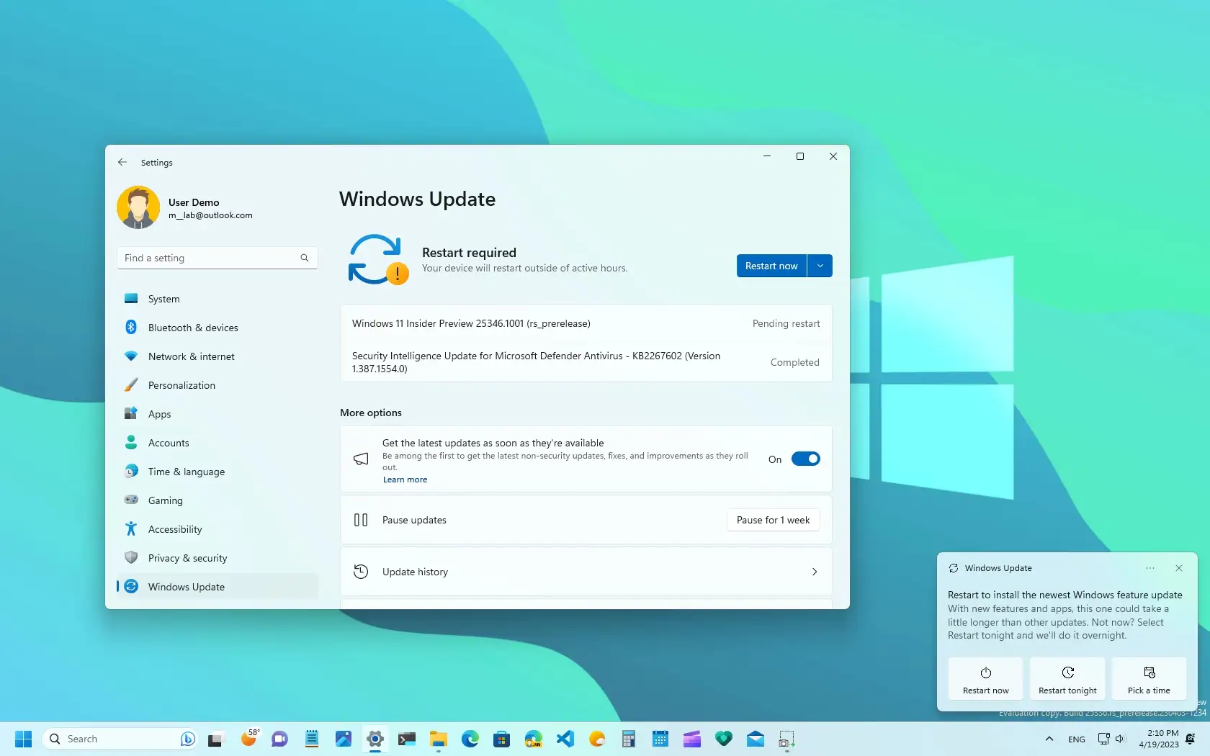Open the Photos app on the taskbar
Viewport: 1210px width, 756px height.
[343, 739]
